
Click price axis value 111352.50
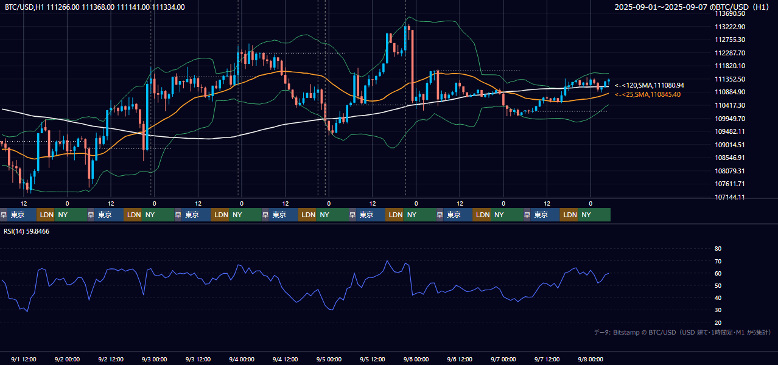pyautogui.click(x=730, y=79)
